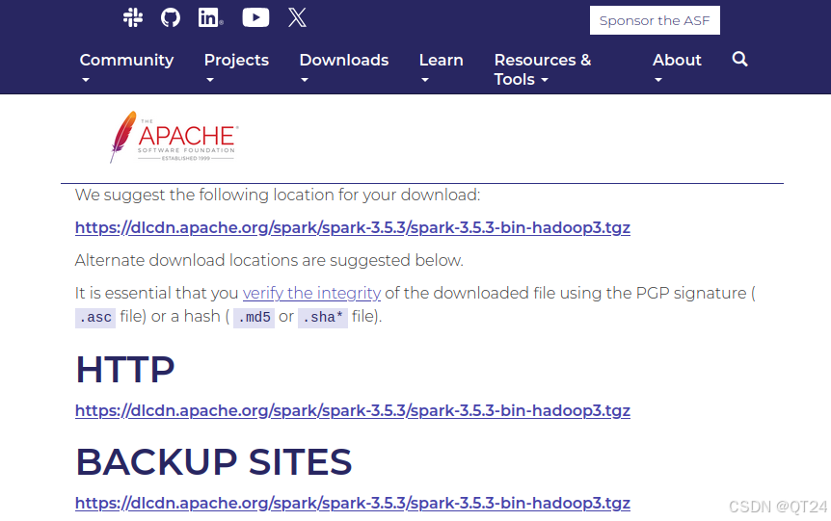This screenshot has width=831, height=521.
Task: Open the GitHub icon link
Action: tap(171, 17)
